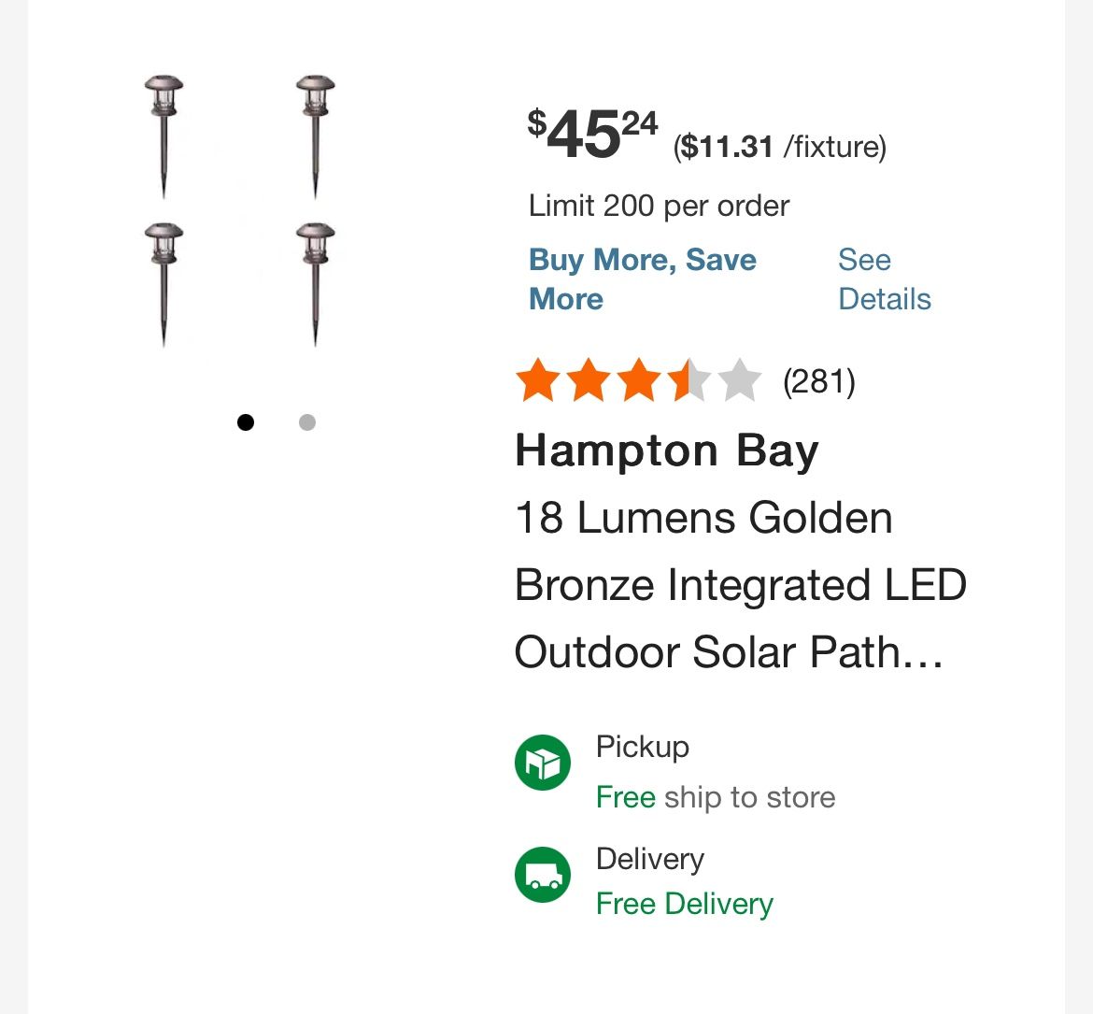Click the $45.24 price
Viewport: 1093px width, 1014px height.
[x=592, y=134]
